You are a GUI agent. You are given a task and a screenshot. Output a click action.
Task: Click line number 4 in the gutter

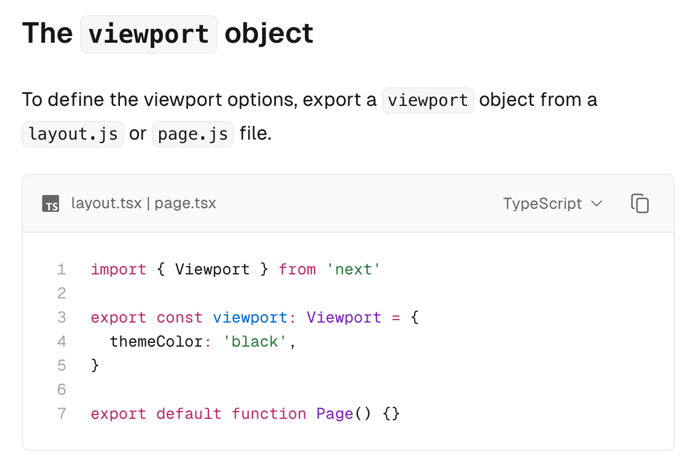tap(61, 341)
